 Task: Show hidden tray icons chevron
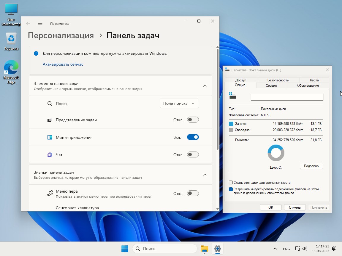point(275,249)
